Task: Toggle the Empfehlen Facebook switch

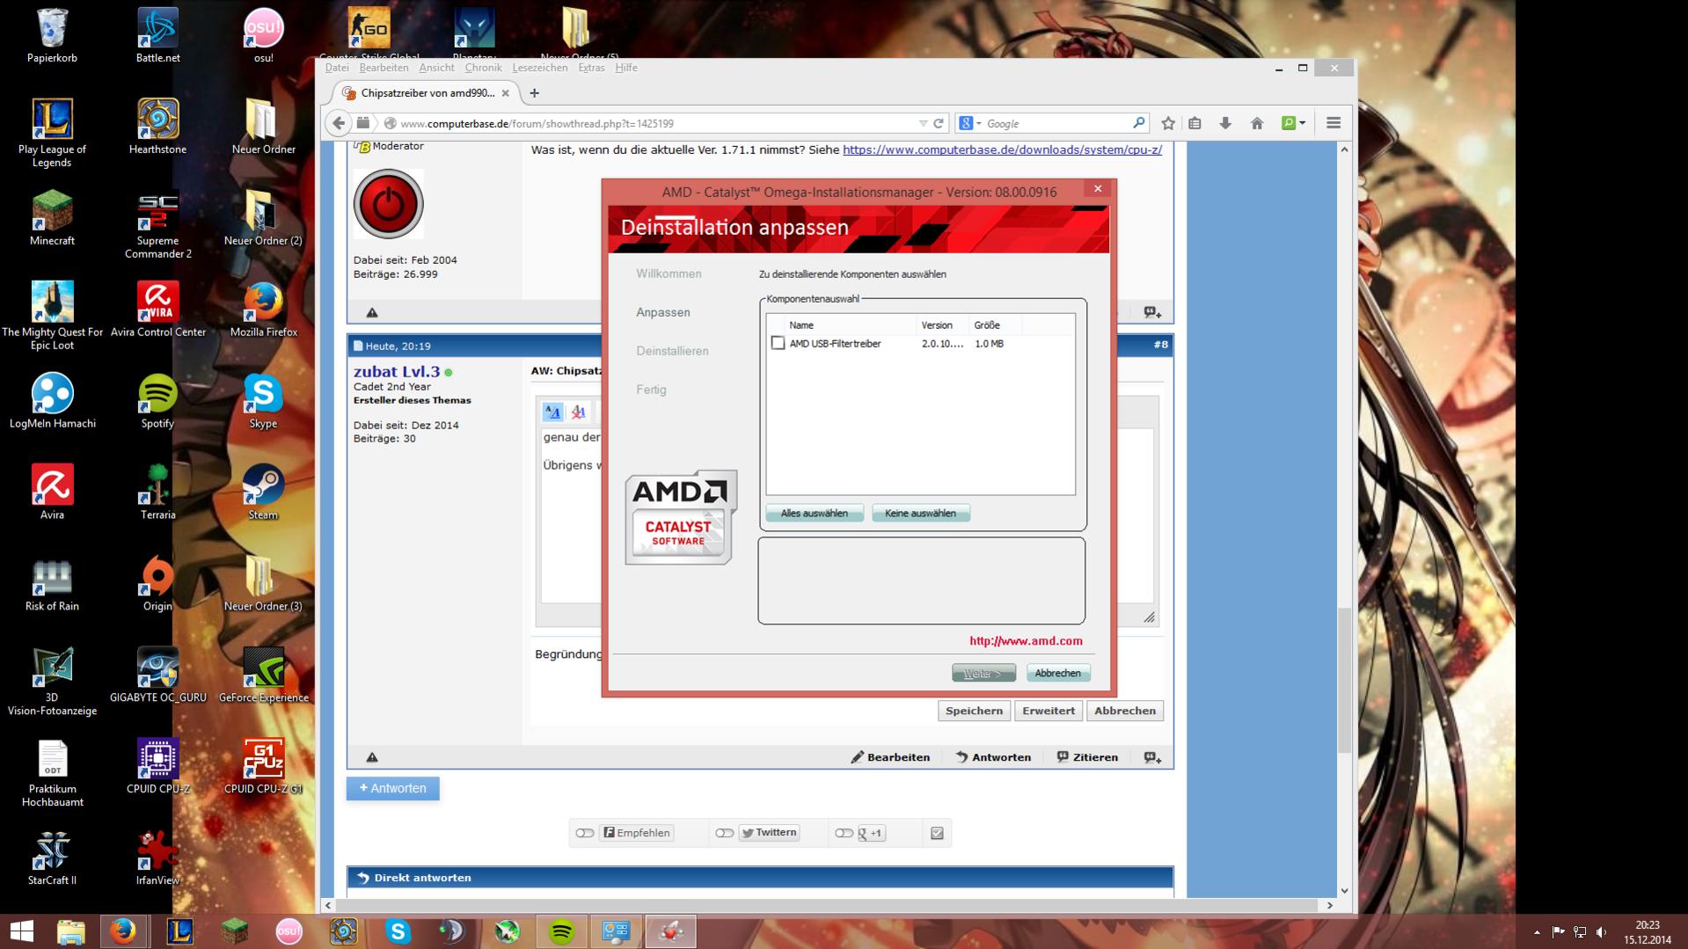Action: tap(585, 833)
